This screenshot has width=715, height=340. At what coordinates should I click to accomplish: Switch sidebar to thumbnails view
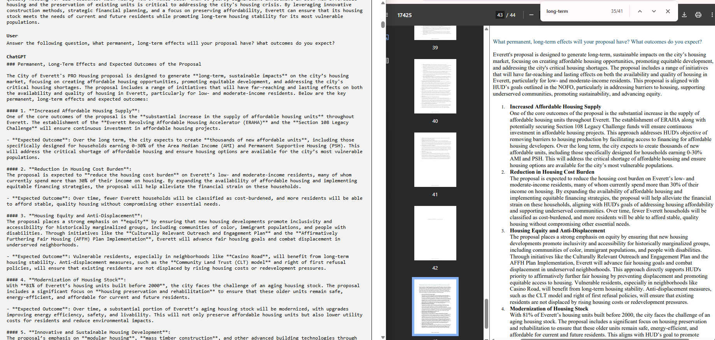[387, 37]
